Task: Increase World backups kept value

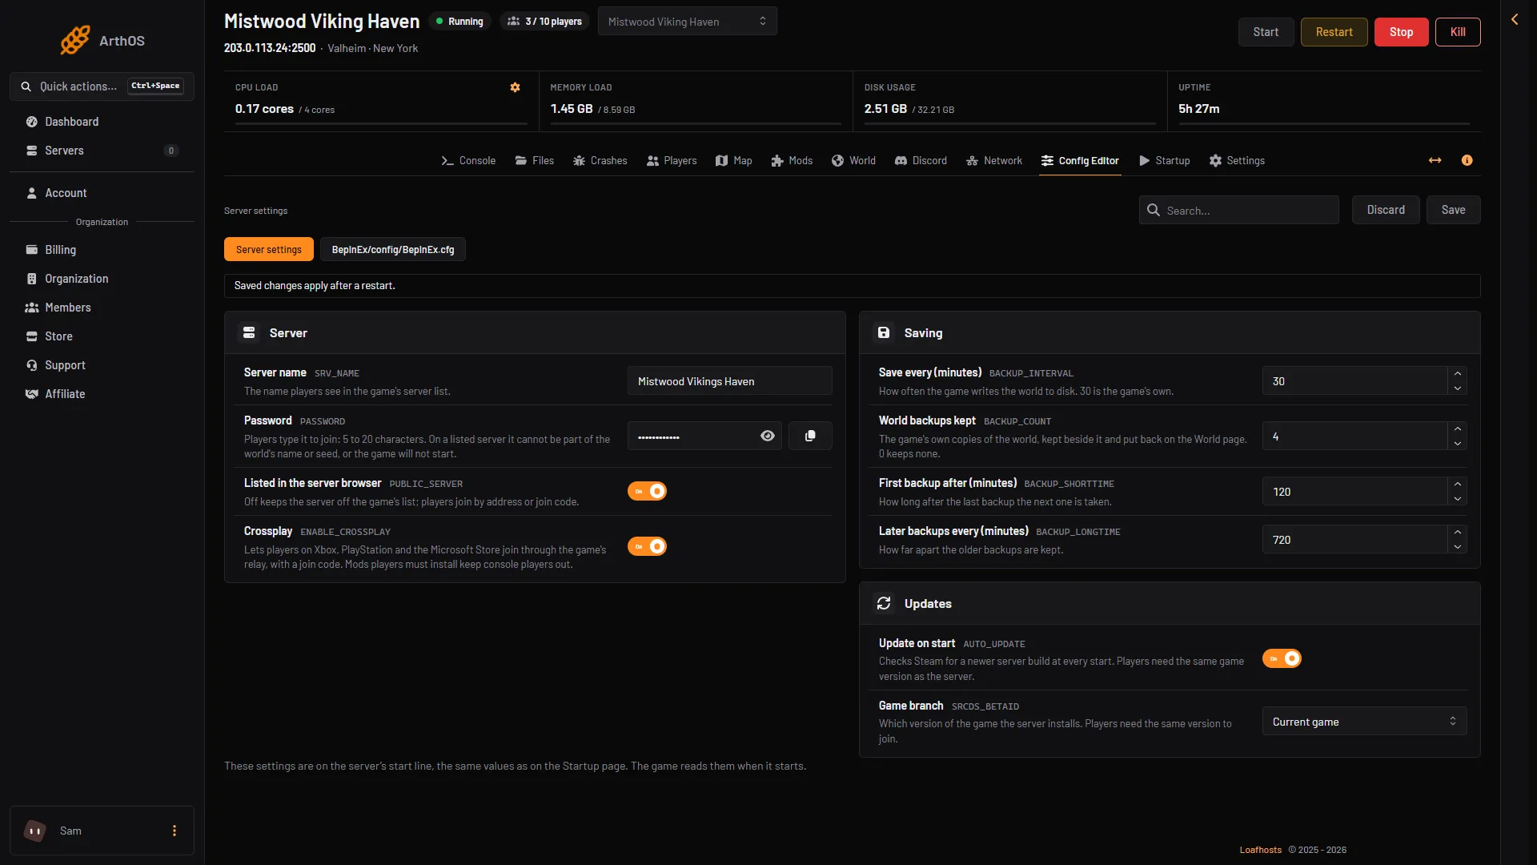Action: (x=1458, y=429)
